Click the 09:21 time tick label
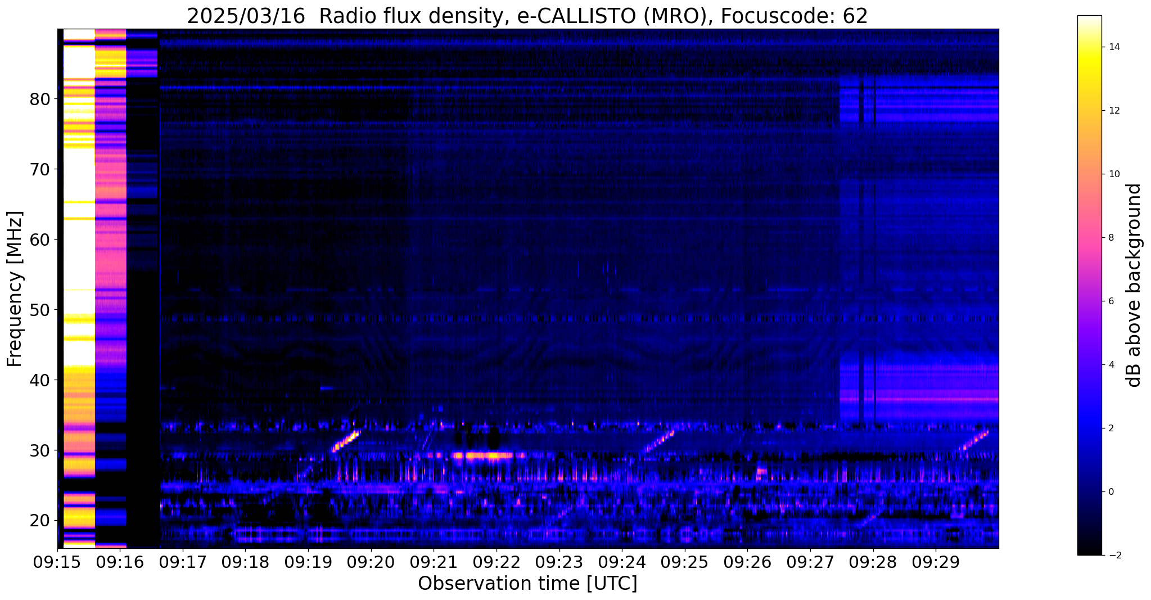The image size is (1151, 600). (434, 562)
